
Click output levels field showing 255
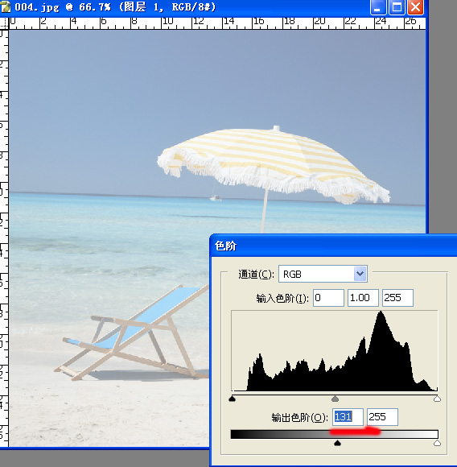pos(382,416)
